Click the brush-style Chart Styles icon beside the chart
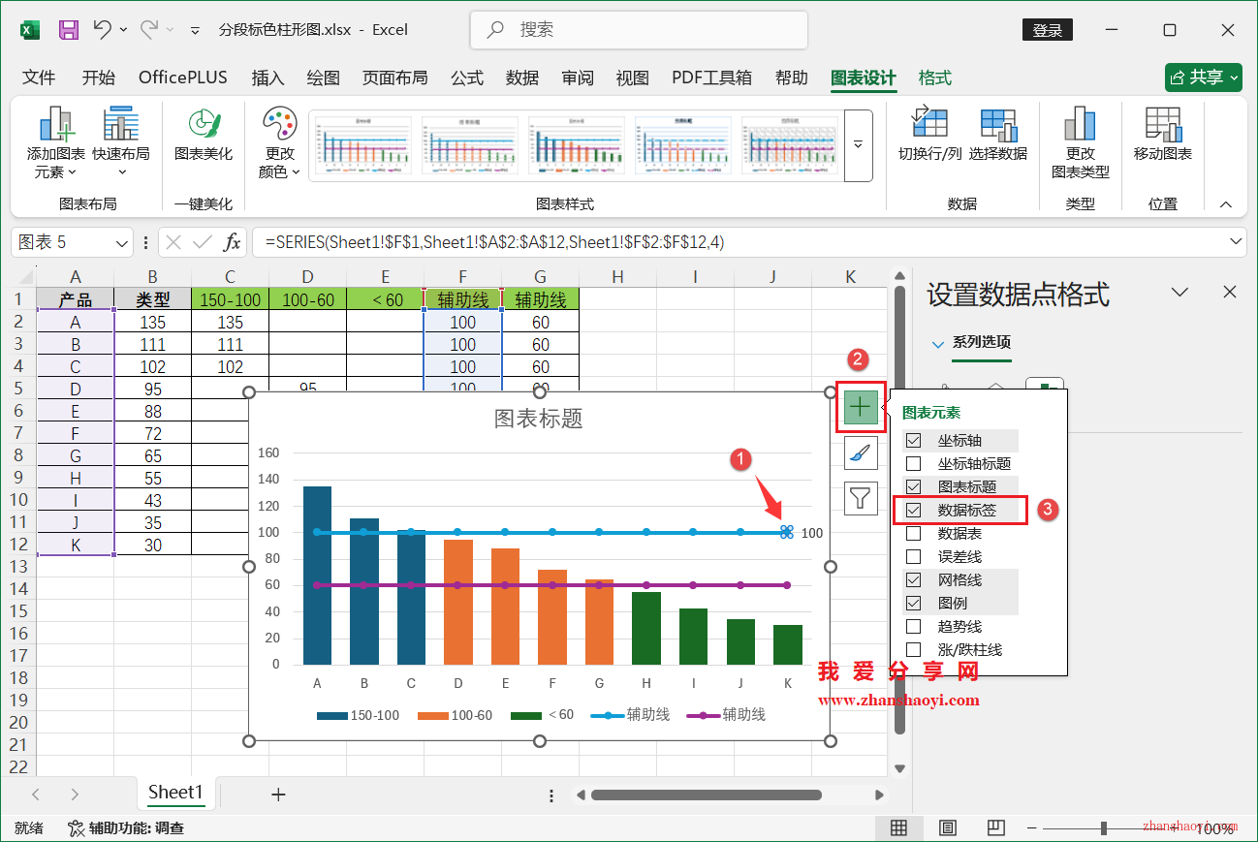Image resolution: width=1258 pixels, height=842 pixels. tap(861, 452)
